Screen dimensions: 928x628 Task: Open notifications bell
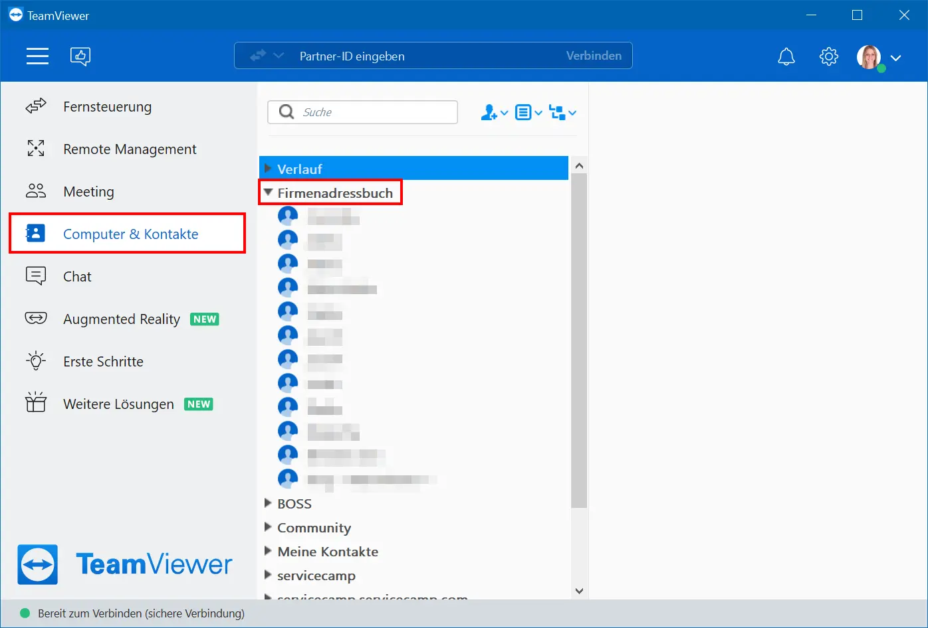click(x=786, y=56)
